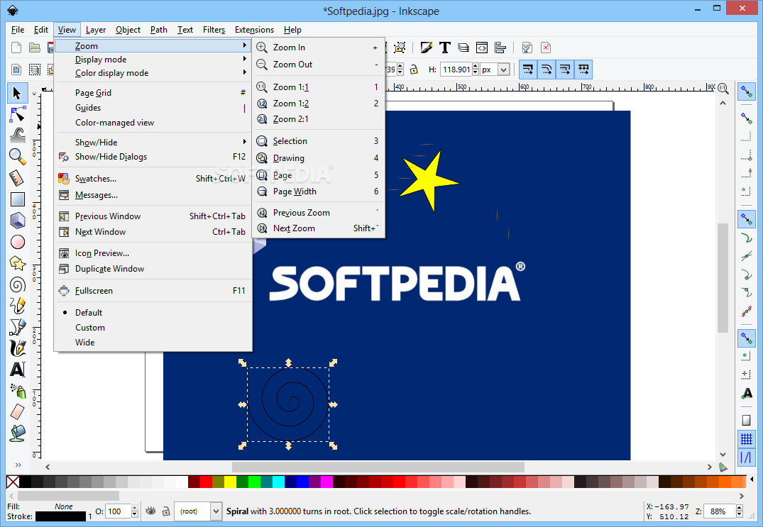Choose Zoom In menu item
The image size is (763, 527).
[x=318, y=47]
